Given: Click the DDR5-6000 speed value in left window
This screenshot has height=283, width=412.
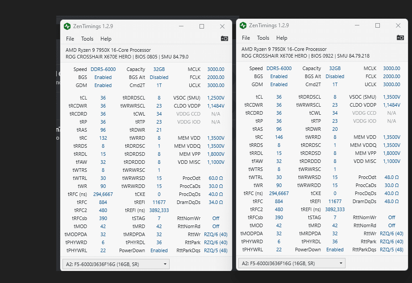Looking at the screenshot, I should (103, 69).
